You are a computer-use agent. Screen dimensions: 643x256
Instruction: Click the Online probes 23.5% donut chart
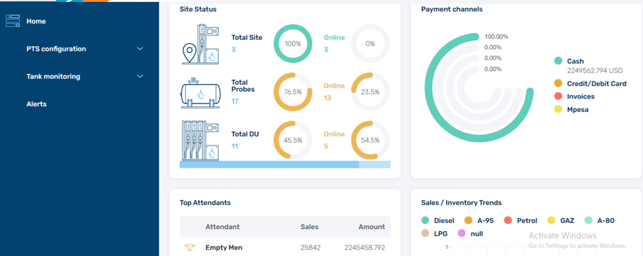point(370,91)
